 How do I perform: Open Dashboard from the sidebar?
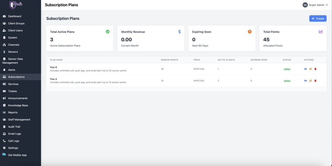coord(15,16)
